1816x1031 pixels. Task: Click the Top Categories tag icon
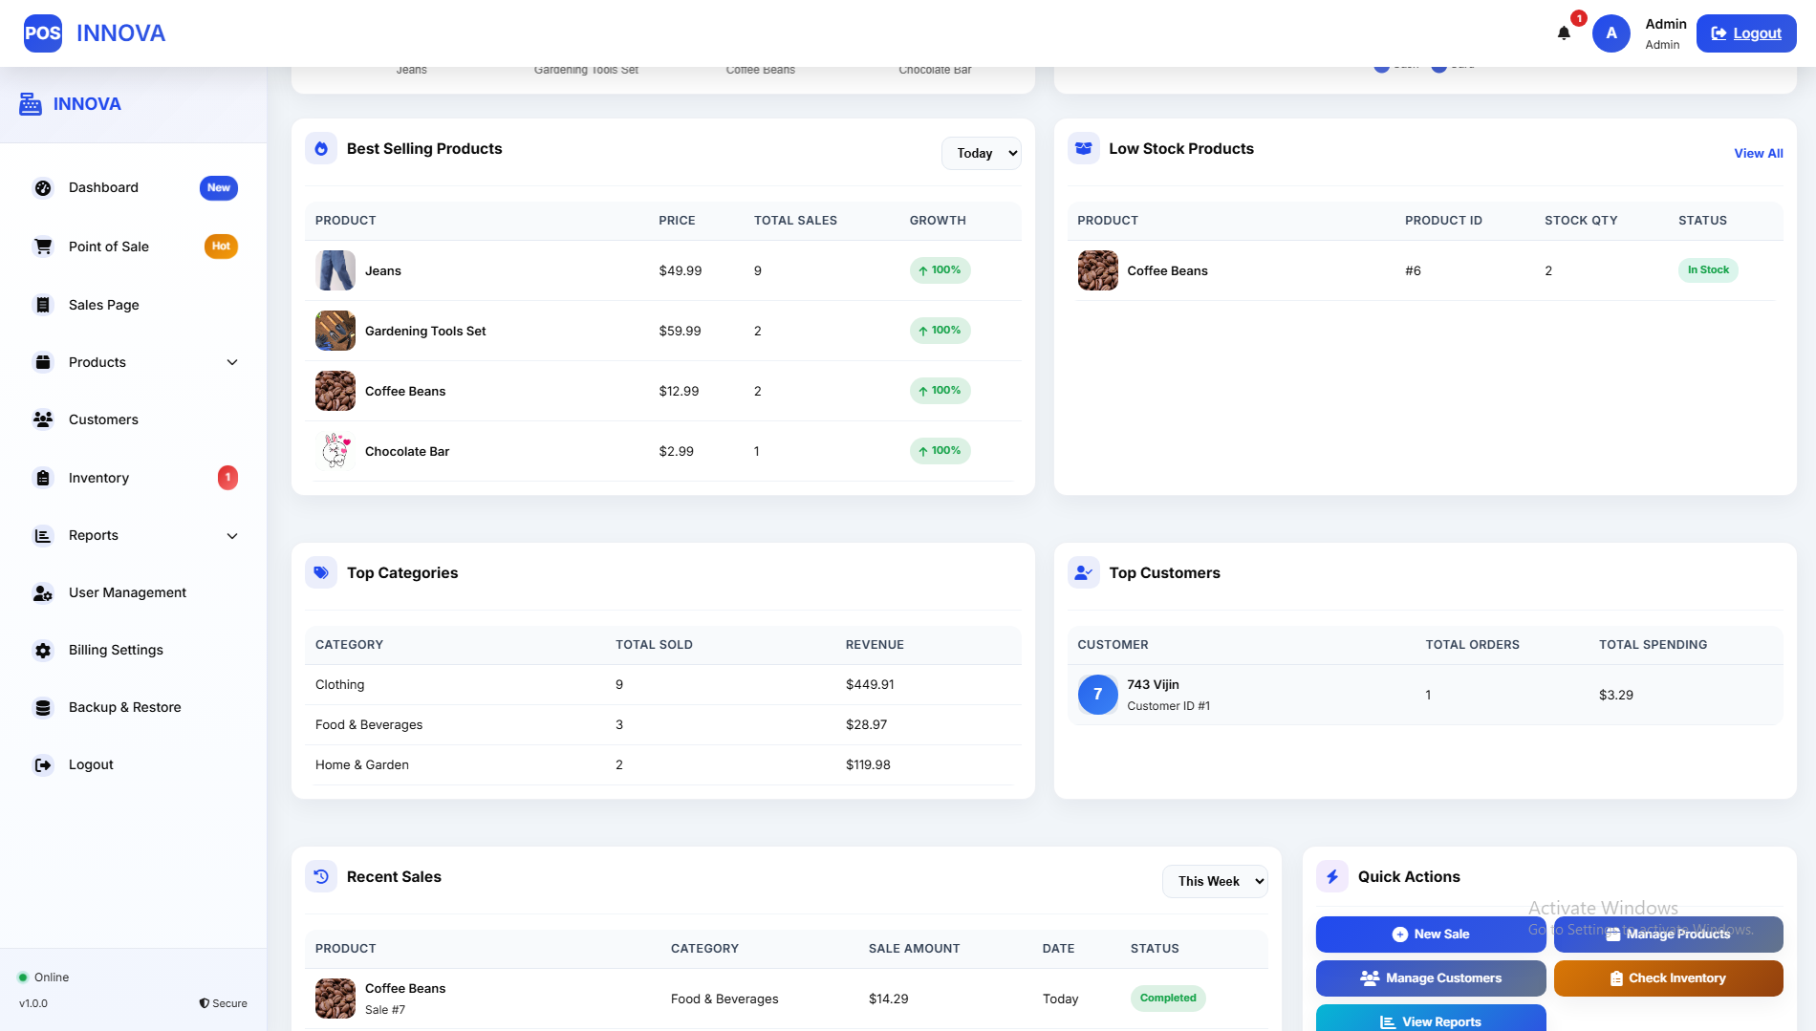[321, 573]
